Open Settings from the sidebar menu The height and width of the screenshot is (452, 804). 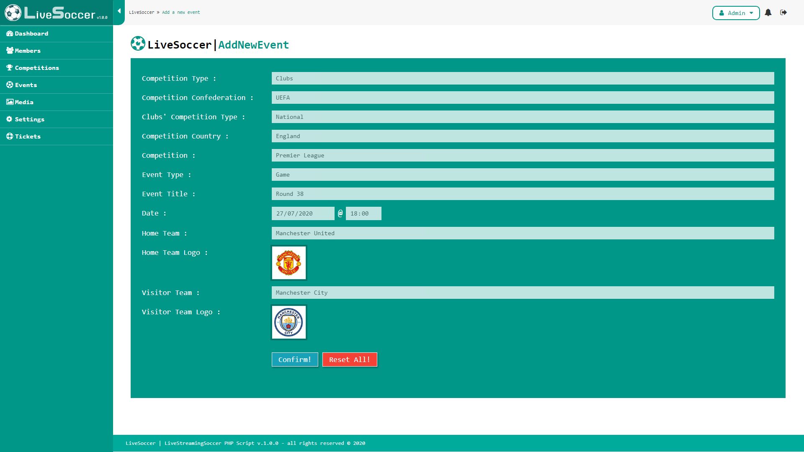[x=29, y=119]
